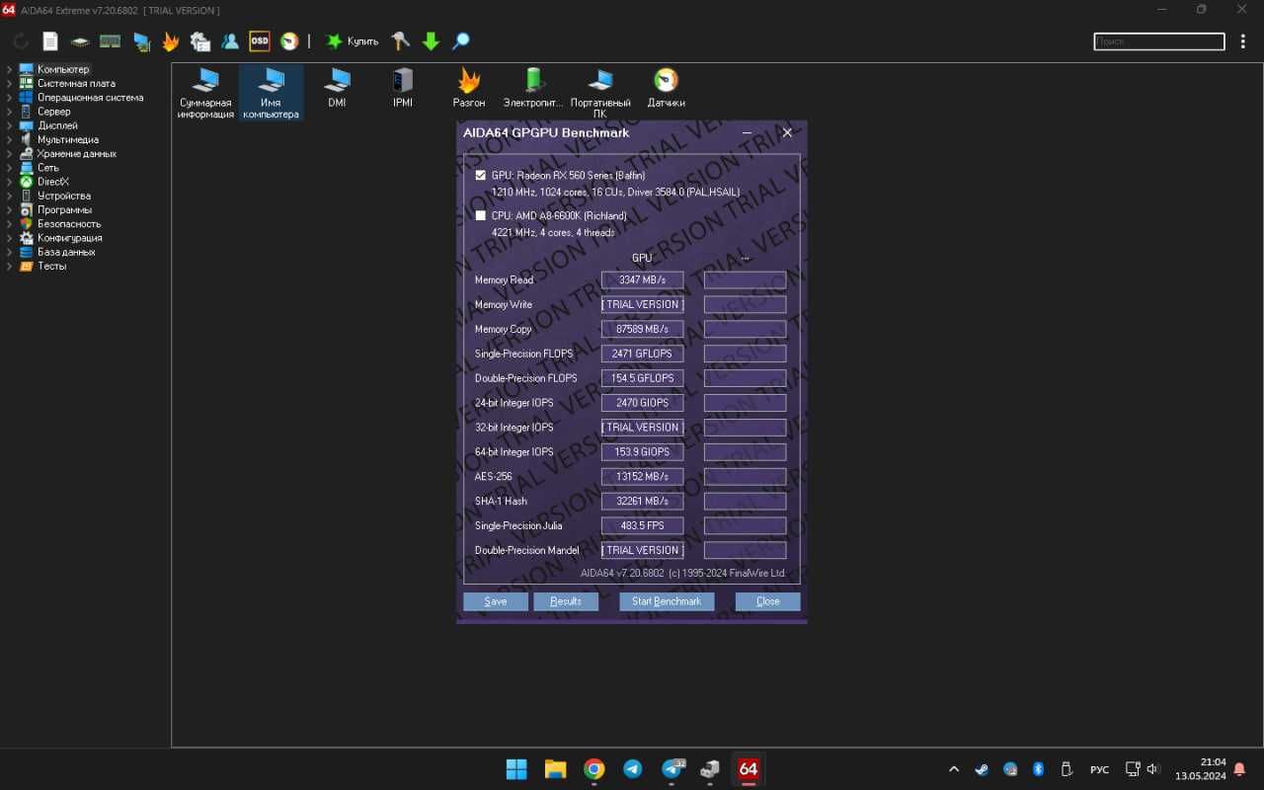Click the Single-Precision FLOPS value 2471 GFLOPS

tap(642, 354)
